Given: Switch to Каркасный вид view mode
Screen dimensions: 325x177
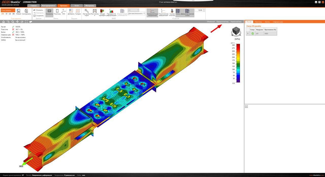Looking at the screenshot, I should [x=236, y=22].
